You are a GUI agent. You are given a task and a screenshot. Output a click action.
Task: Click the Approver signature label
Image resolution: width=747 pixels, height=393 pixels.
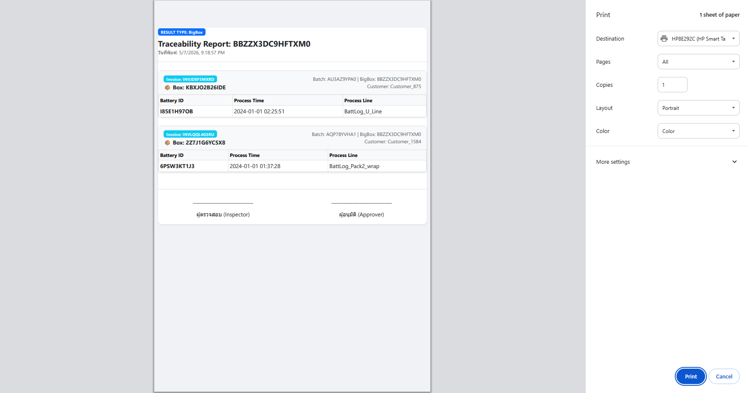tap(362, 215)
